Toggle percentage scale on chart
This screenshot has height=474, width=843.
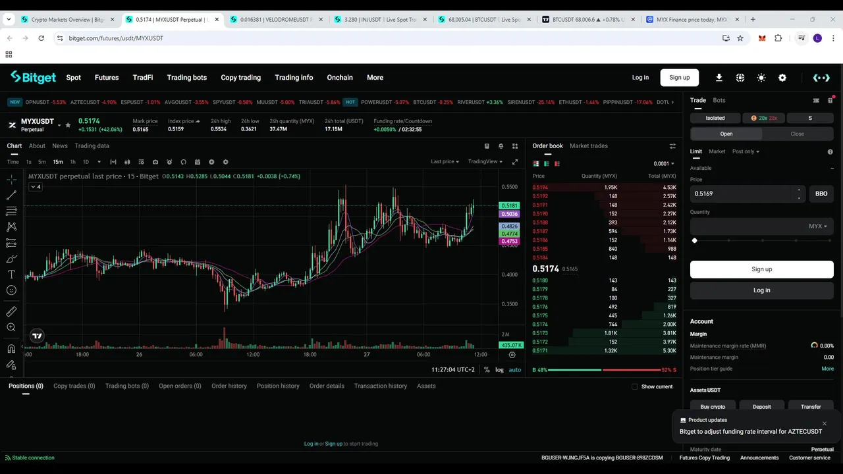[x=487, y=370]
